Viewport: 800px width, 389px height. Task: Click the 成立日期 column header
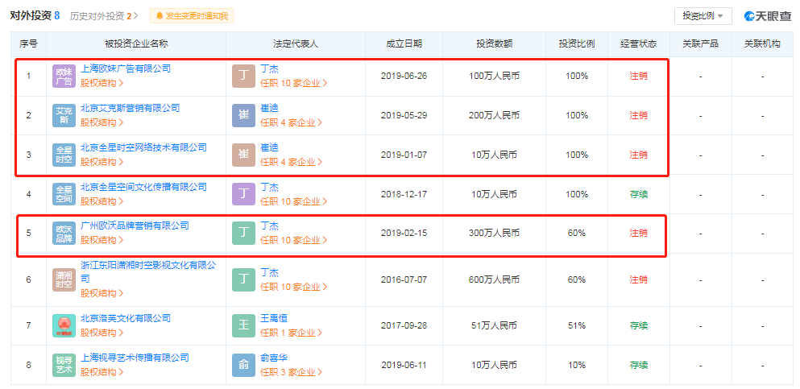coord(404,43)
